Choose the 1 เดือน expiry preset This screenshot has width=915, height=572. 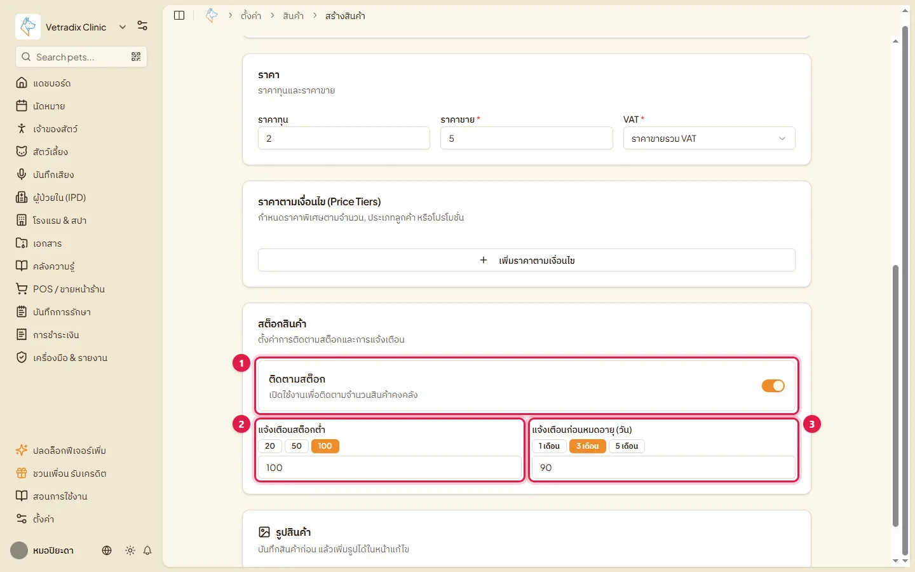pyautogui.click(x=549, y=446)
